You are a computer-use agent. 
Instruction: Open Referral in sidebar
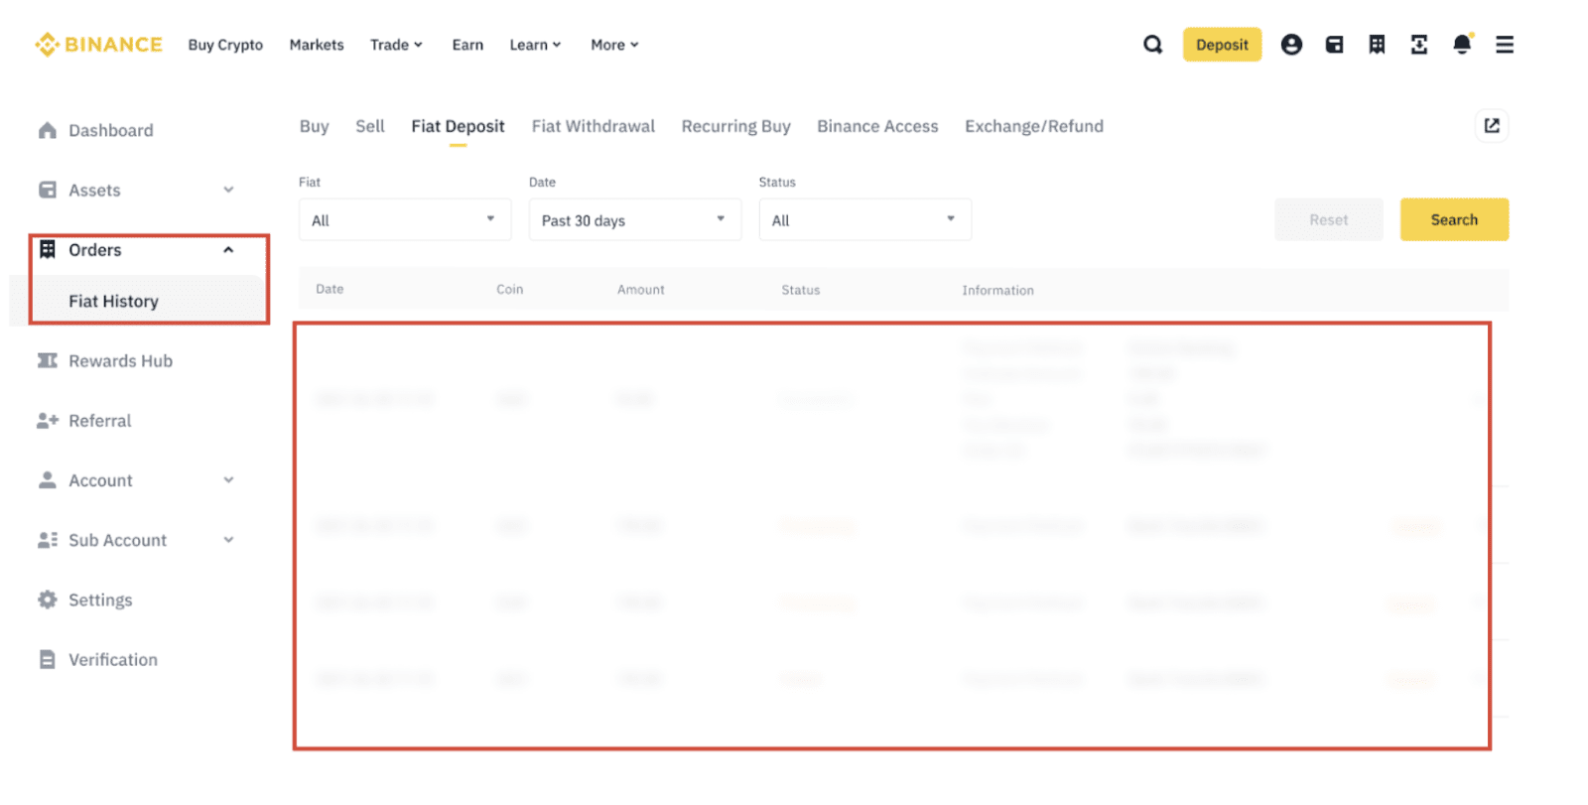point(99,421)
